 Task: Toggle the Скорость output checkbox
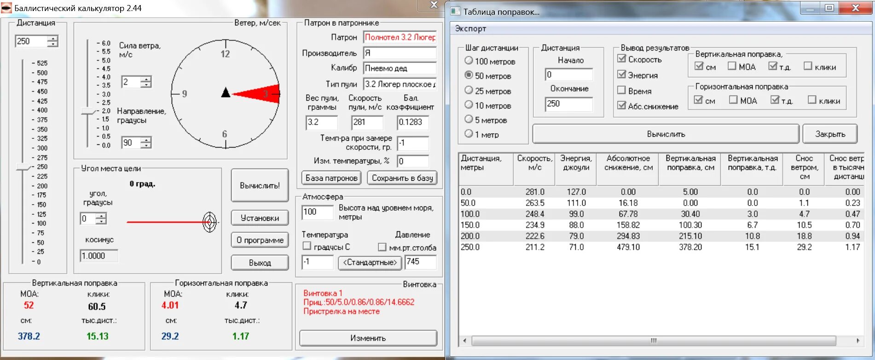(x=621, y=58)
